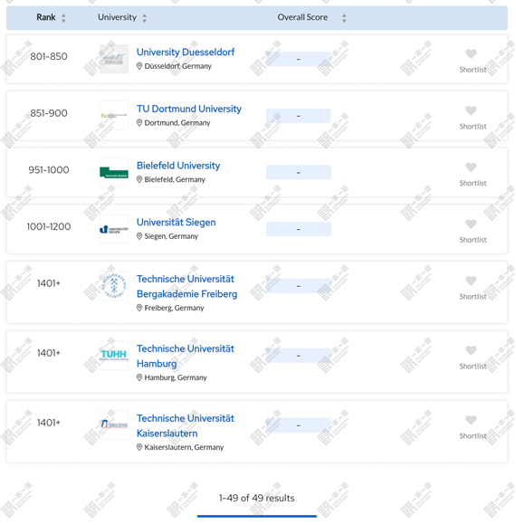Select the Rank column header
This screenshot has width=516, height=525.
[x=46, y=17]
